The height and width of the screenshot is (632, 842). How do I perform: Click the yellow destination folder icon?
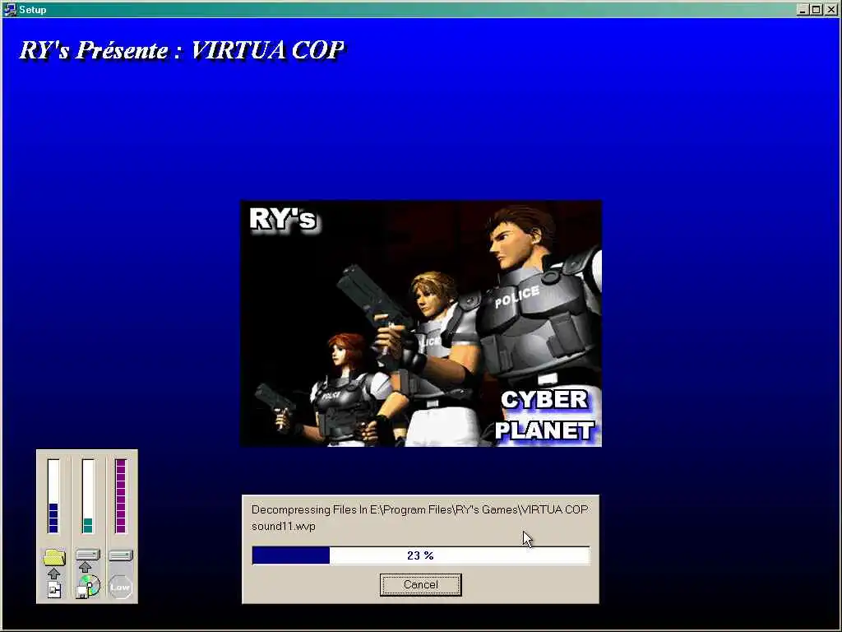[53, 557]
